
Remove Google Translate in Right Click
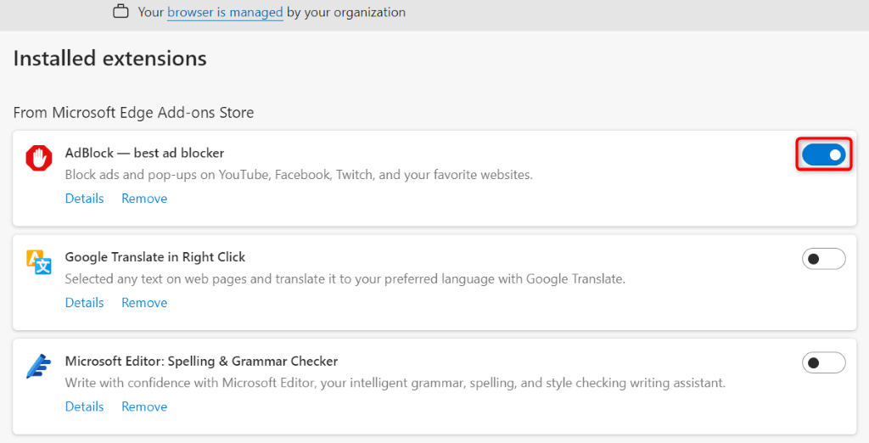(144, 303)
